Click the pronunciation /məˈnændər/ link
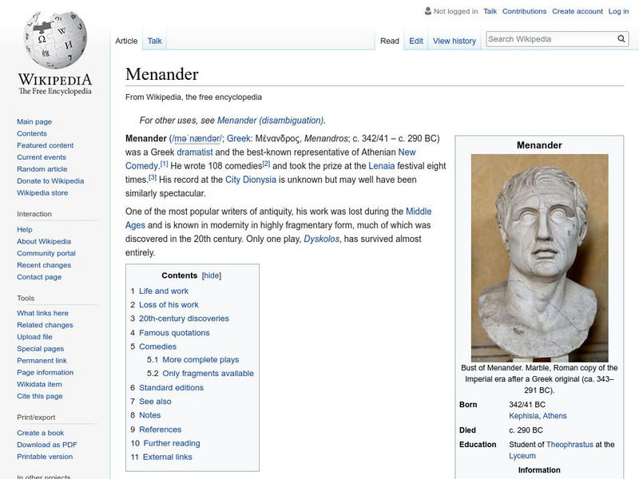 pos(197,138)
